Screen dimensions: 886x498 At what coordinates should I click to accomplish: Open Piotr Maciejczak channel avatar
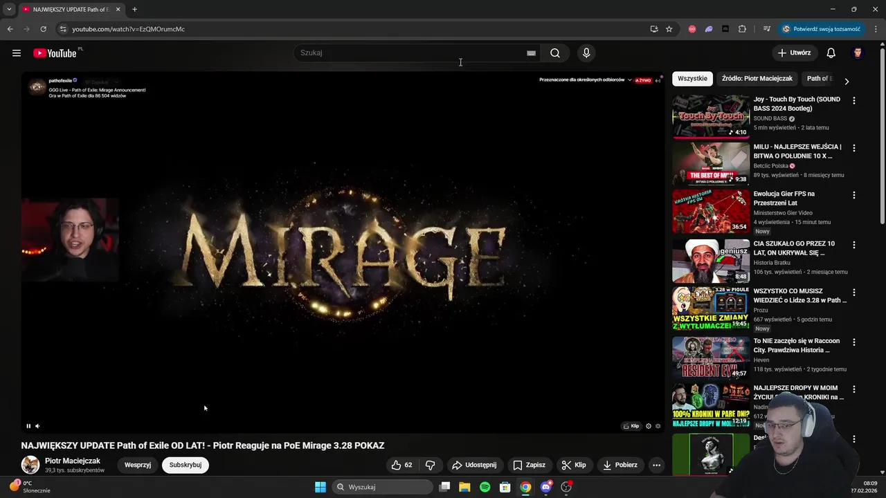point(30,465)
